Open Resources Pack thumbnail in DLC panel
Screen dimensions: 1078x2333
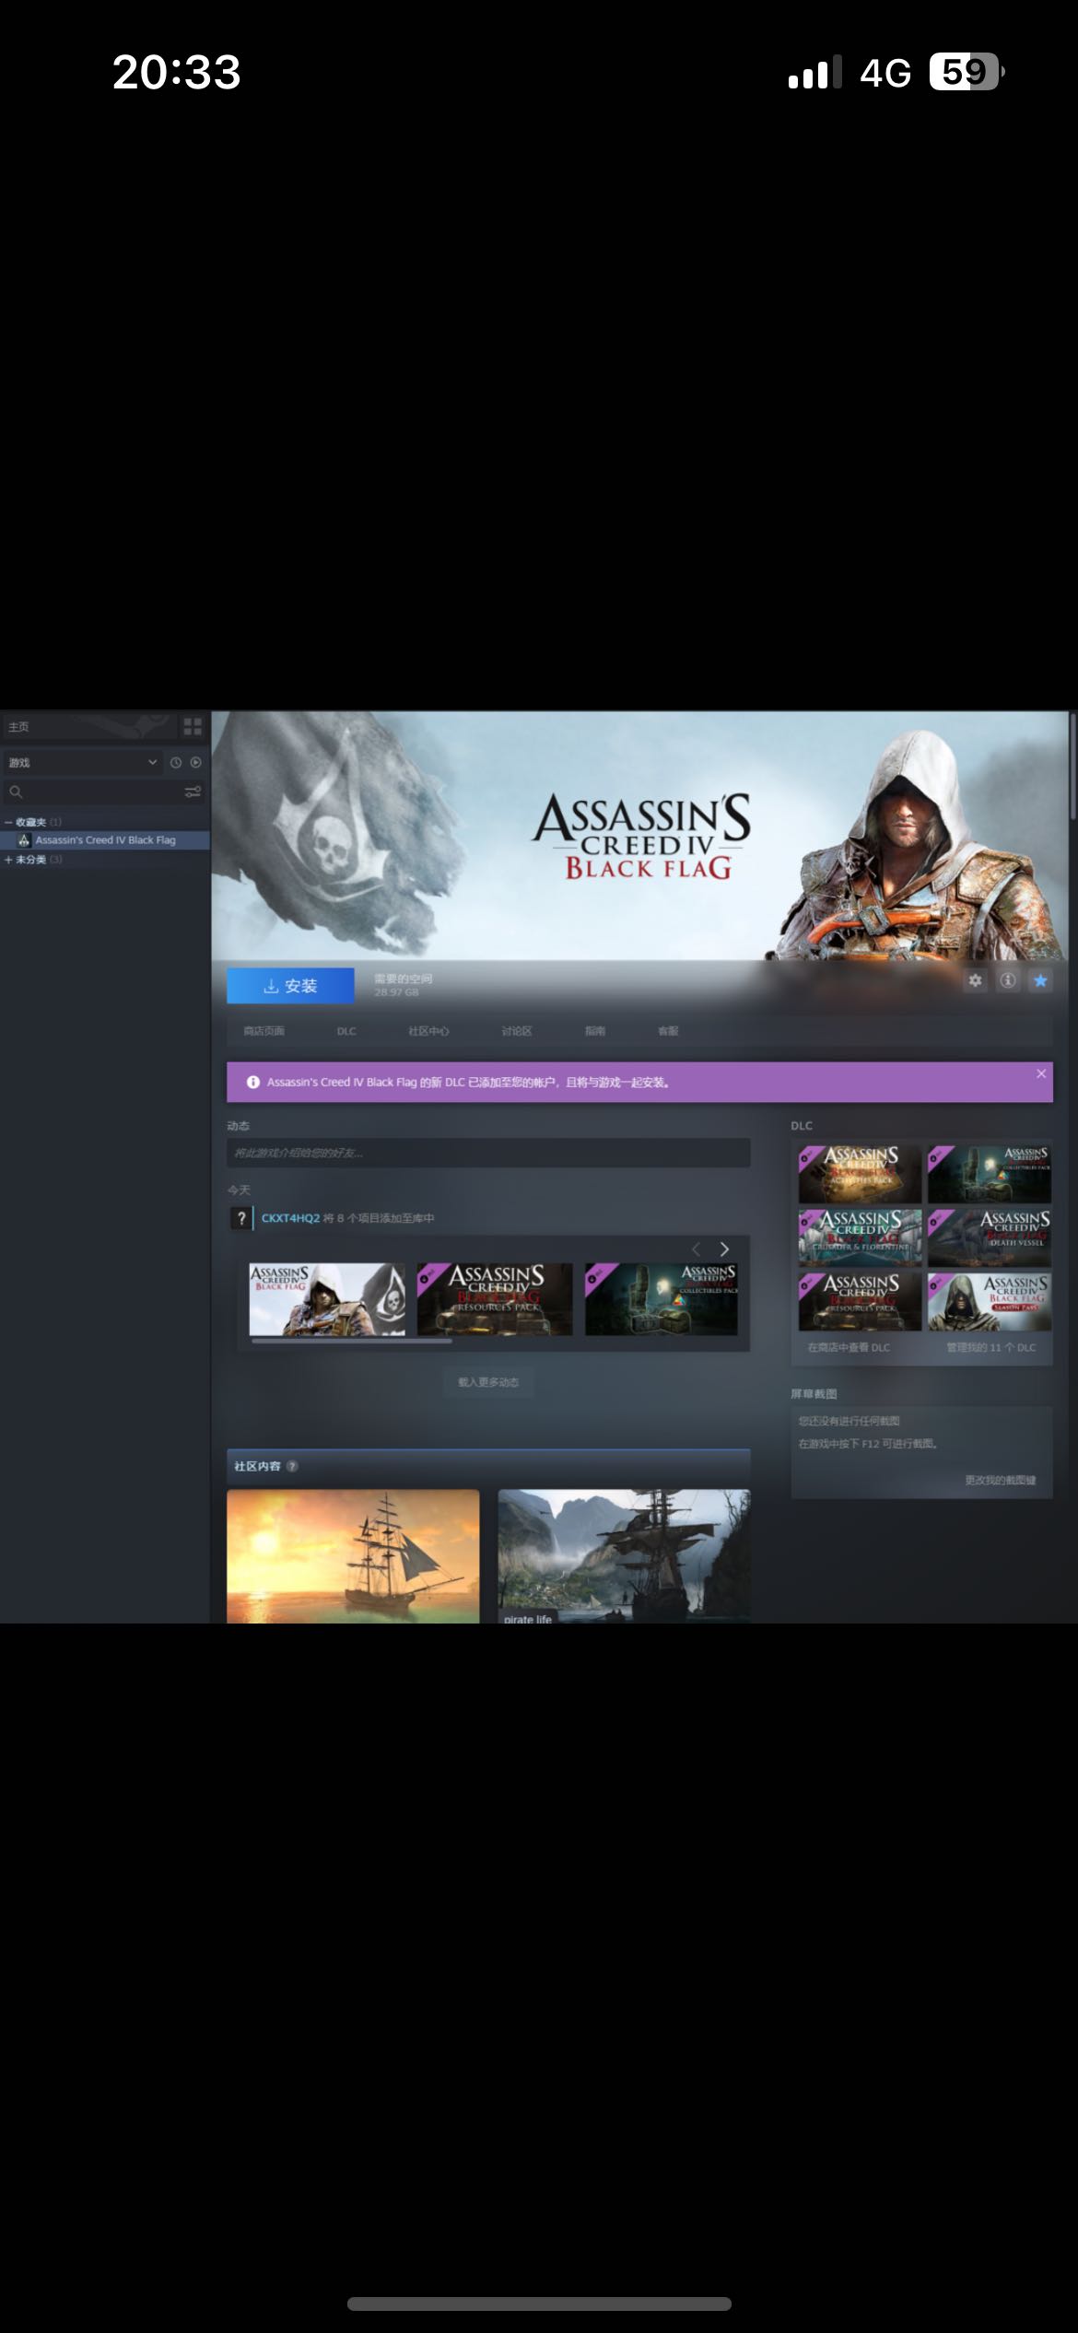860,1301
